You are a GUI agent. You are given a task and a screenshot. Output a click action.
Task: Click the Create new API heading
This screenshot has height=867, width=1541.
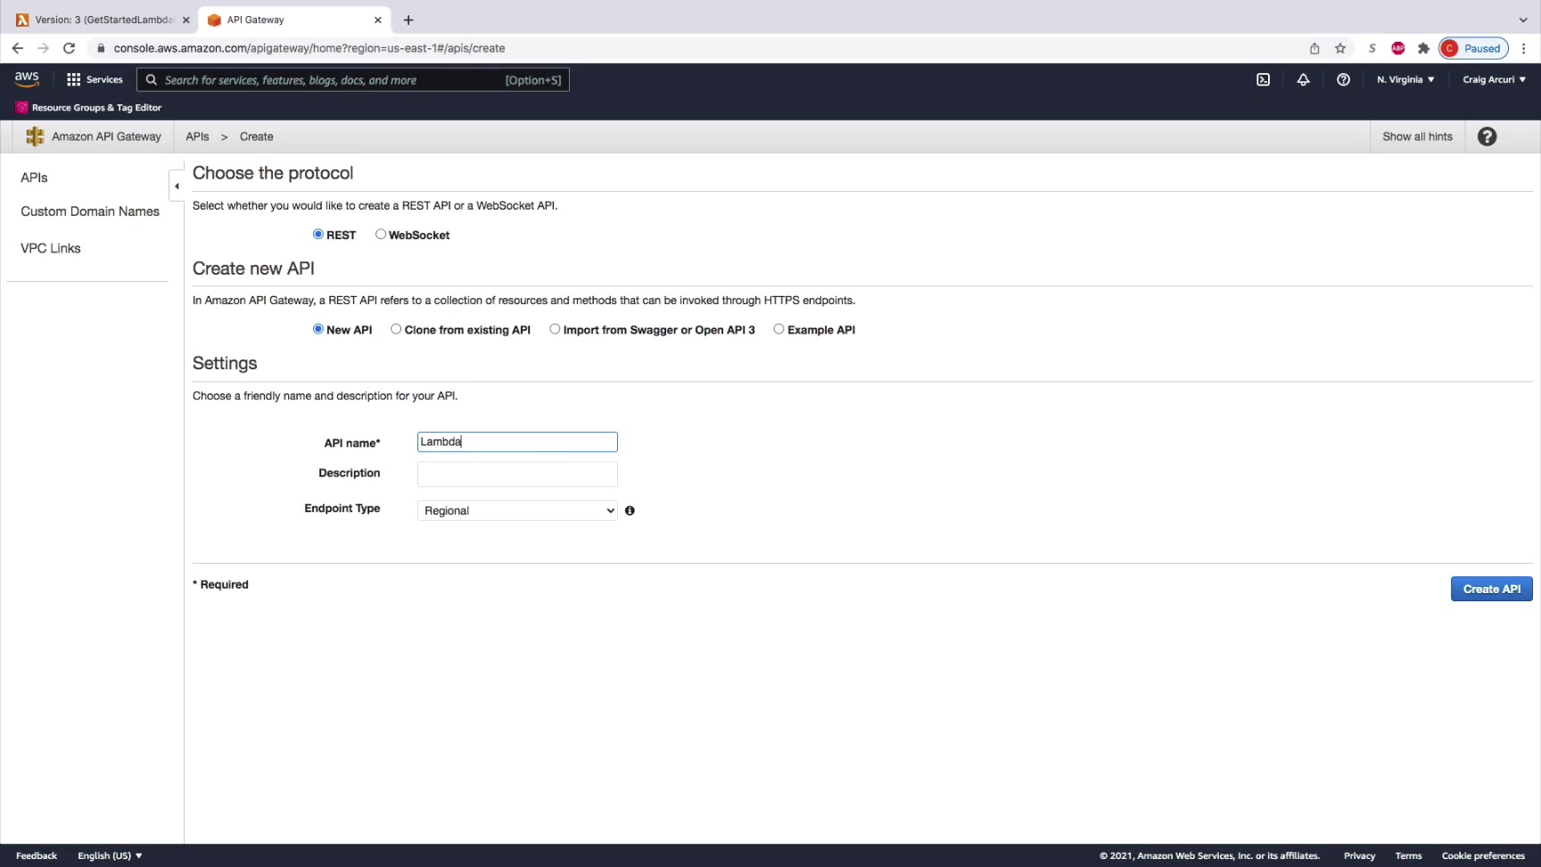click(253, 268)
